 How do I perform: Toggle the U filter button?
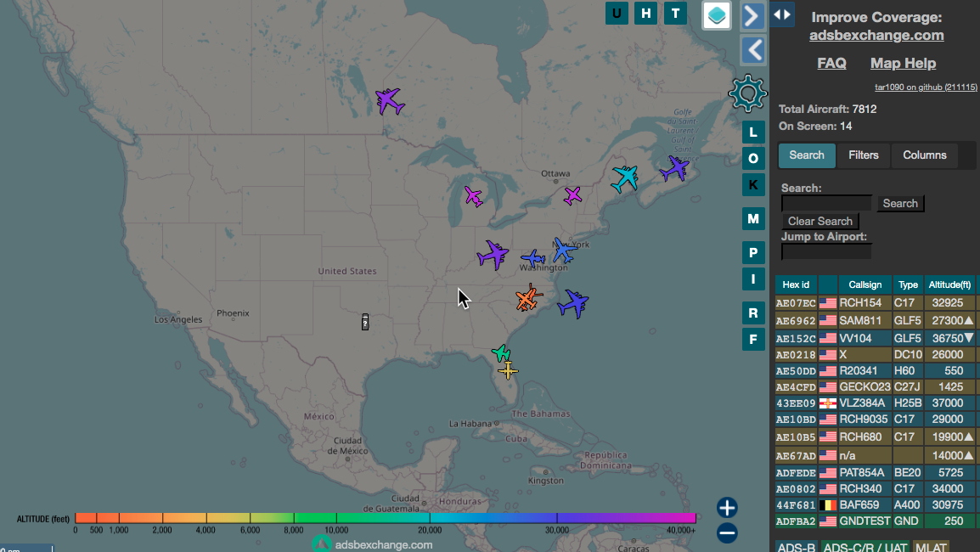point(617,13)
